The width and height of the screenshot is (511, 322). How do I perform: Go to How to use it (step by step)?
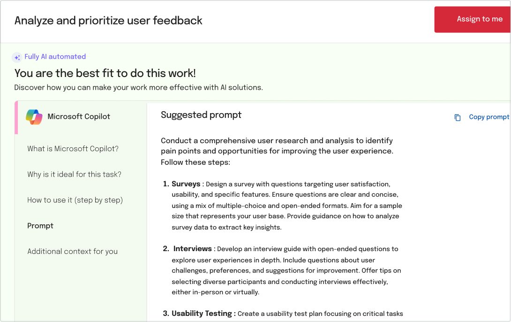click(75, 200)
